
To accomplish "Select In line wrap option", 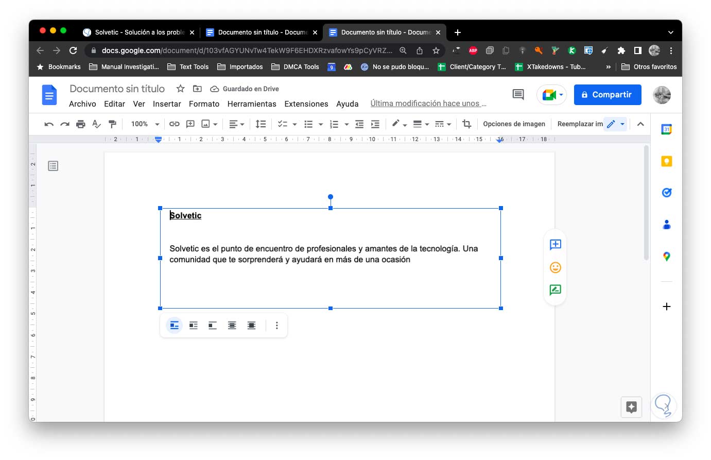I will point(174,326).
